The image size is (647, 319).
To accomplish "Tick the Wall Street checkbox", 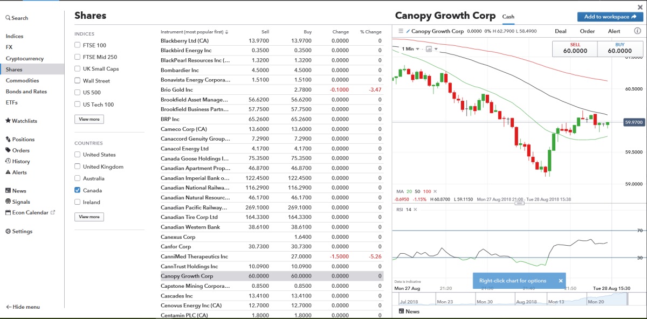I will pos(78,81).
